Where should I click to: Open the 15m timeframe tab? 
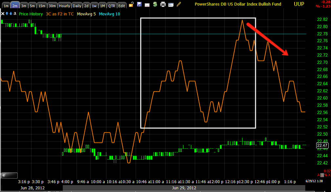pyautogui.click(x=42, y=6)
